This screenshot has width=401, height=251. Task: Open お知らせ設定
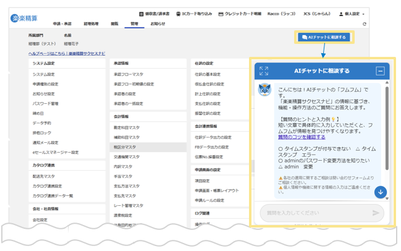[43, 93]
